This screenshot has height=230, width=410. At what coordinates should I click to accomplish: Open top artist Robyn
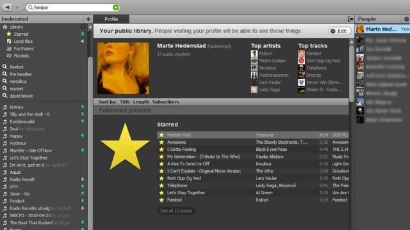[x=265, y=54]
